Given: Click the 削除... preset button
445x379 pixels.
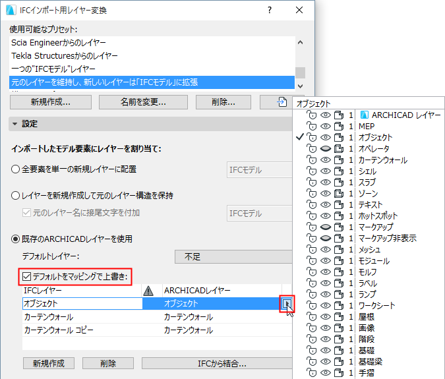Looking at the screenshot, I should 223,102.
